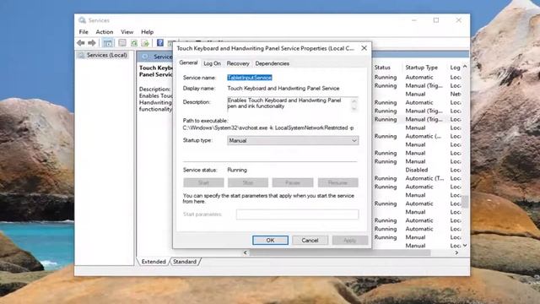Switch to the Log On tab
Viewport: 540px width, 304px height.
pyautogui.click(x=212, y=63)
